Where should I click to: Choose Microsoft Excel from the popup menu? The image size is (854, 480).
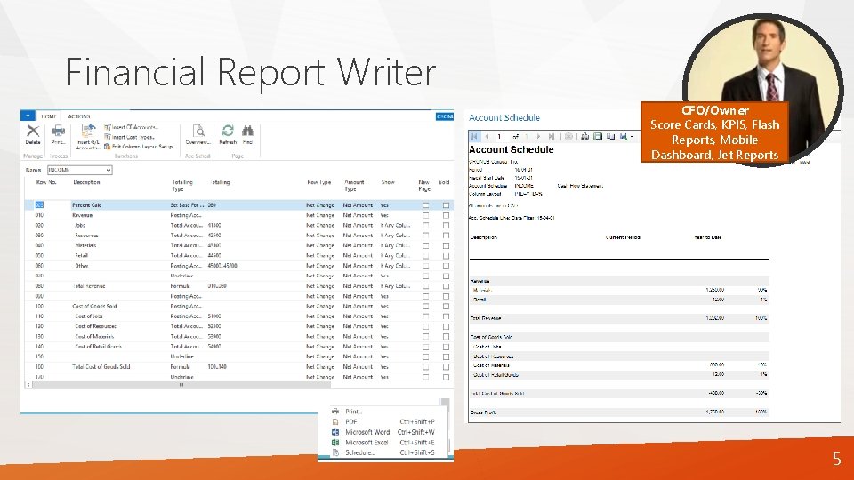(x=367, y=443)
